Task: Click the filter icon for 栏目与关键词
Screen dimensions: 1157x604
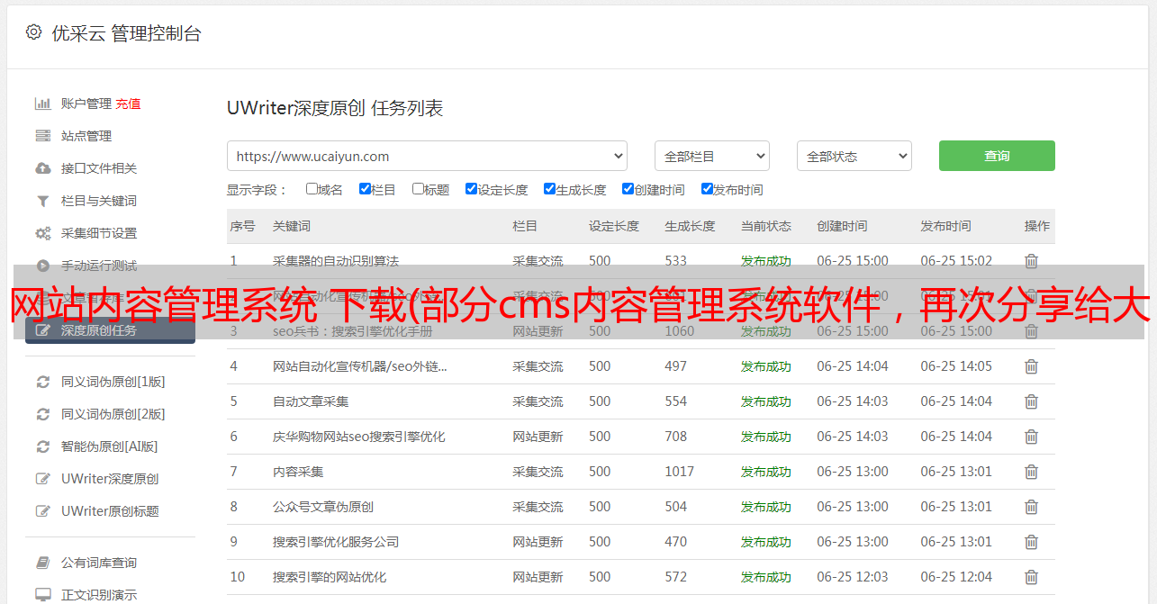Action: click(42, 201)
